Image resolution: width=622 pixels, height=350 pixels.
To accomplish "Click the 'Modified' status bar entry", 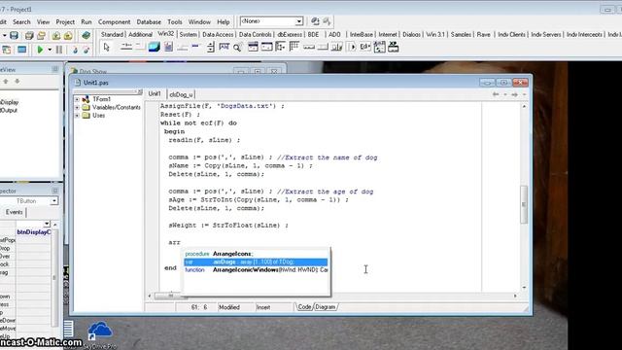I will pyautogui.click(x=229, y=307).
